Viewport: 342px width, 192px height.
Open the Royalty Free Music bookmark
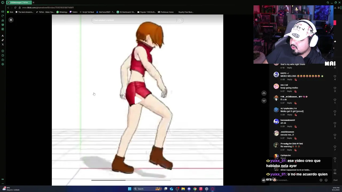(x=186, y=12)
